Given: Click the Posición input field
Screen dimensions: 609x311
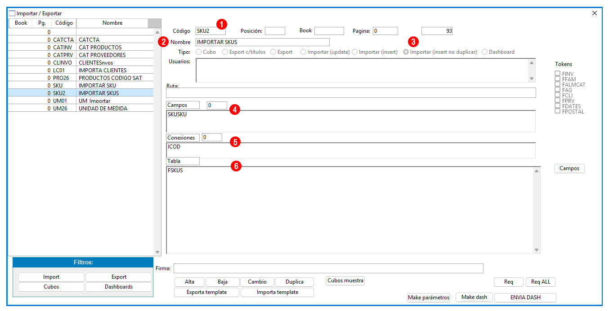Looking at the screenshot, I should click(275, 31).
